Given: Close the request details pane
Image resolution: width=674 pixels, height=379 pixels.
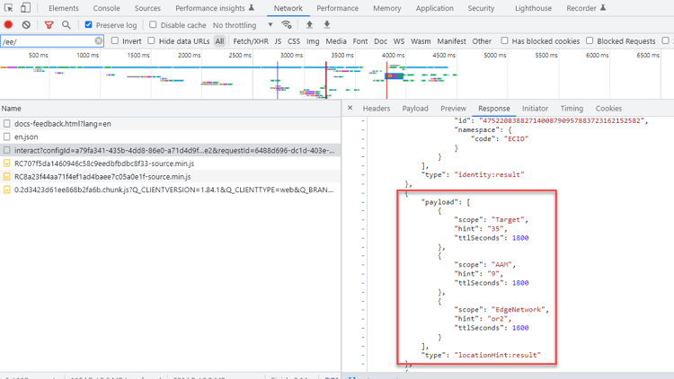Looking at the screenshot, I should tap(350, 109).
